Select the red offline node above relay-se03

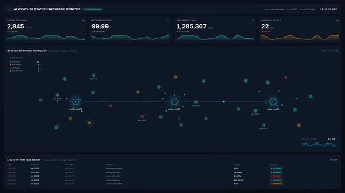[286, 77]
